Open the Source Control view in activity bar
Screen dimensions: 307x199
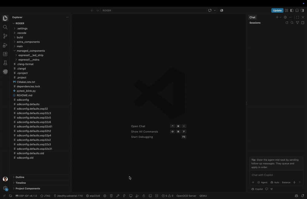coord(5,36)
